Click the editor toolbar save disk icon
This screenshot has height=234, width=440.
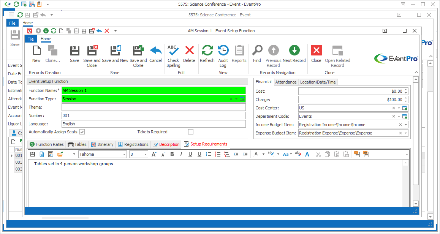click(33, 154)
